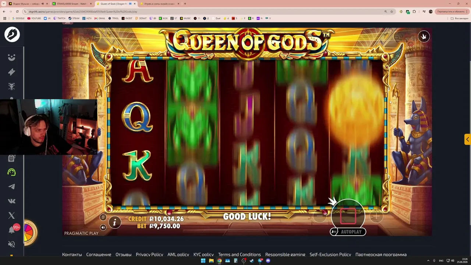
Task: Open the support headset icon in sidebar
Action: [x=12, y=172]
